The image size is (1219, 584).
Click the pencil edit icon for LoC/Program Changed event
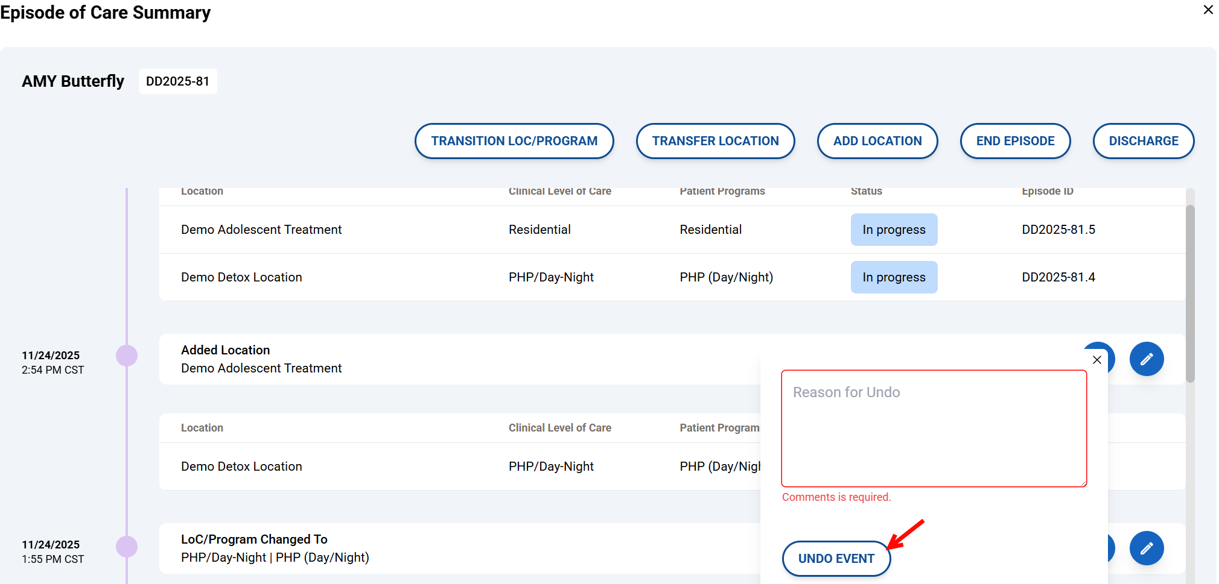click(x=1146, y=548)
